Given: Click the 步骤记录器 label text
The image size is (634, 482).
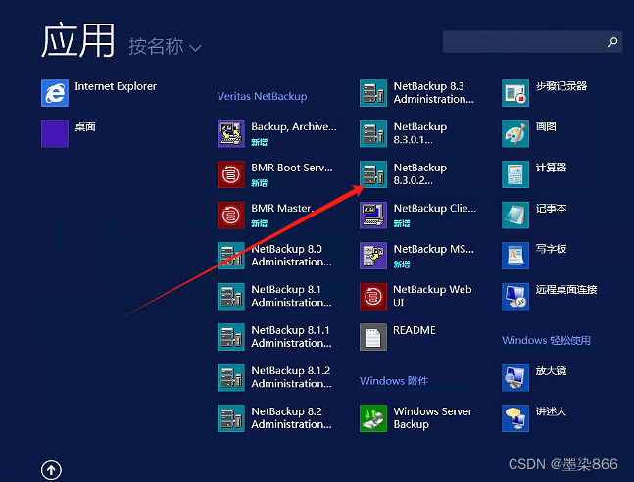Looking at the screenshot, I should [561, 86].
